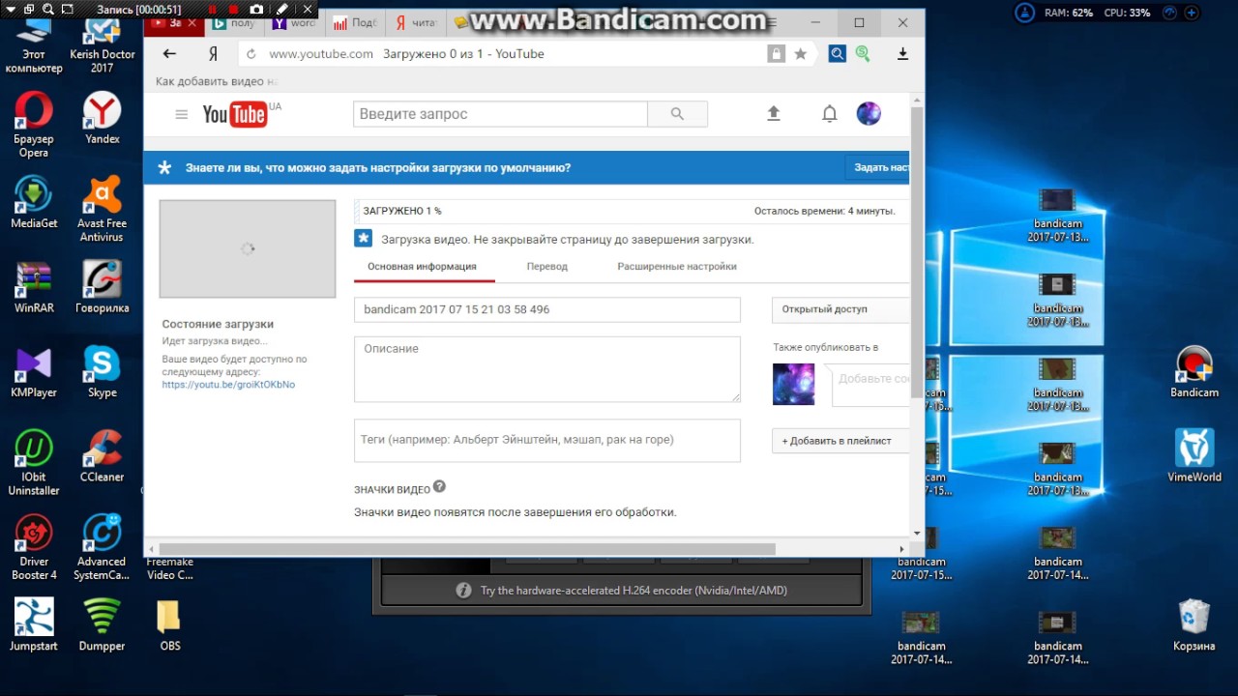Open the CCleaner desktop icon

[x=102, y=456]
